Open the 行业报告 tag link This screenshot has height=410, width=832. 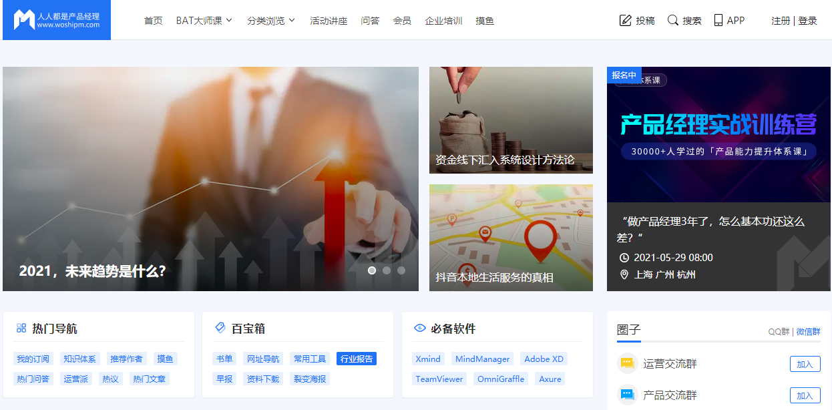click(357, 359)
